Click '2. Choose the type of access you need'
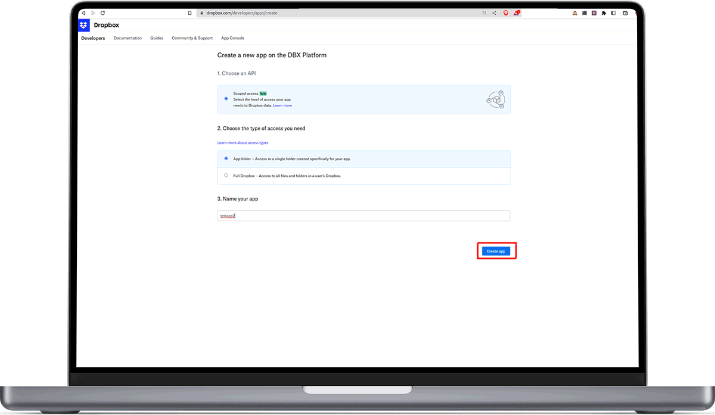This screenshot has width=715, height=415. click(x=262, y=128)
